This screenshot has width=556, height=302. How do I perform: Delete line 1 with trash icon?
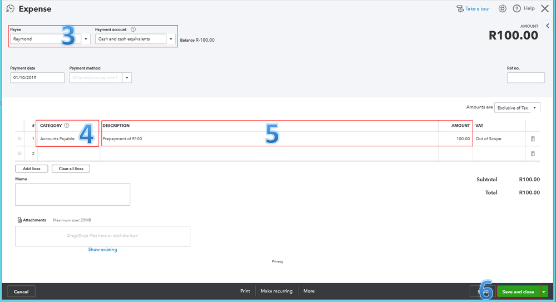pos(533,139)
